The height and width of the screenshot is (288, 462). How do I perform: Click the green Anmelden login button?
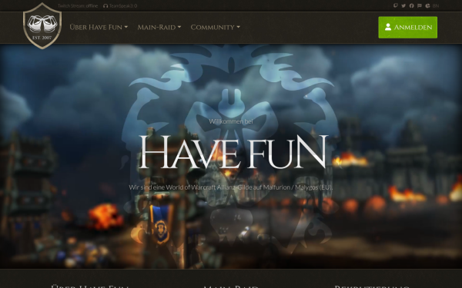coord(408,28)
